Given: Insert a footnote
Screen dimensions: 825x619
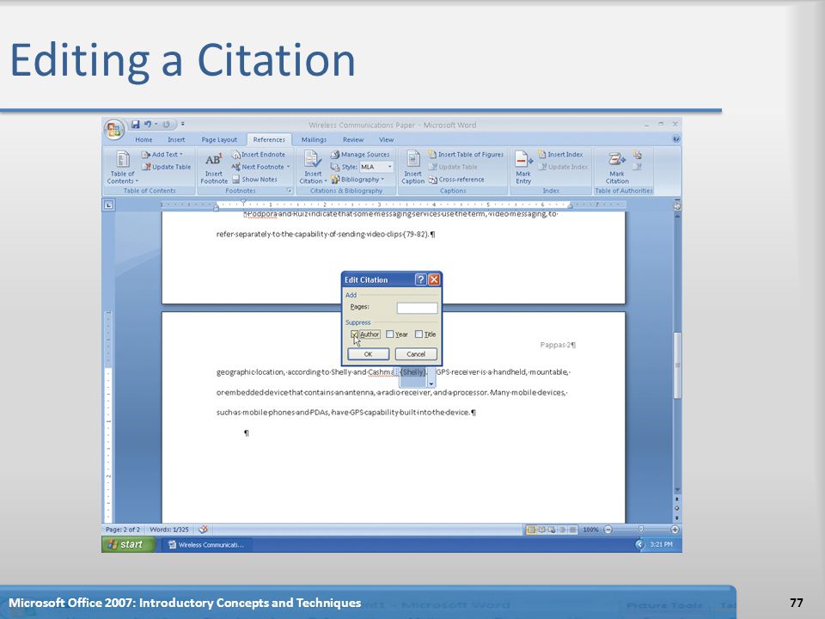Looking at the screenshot, I should pyautogui.click(x=214, y=168).
